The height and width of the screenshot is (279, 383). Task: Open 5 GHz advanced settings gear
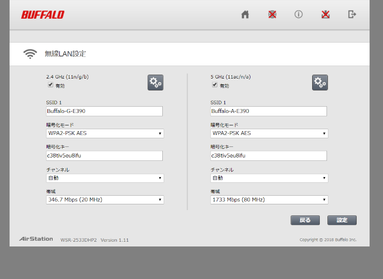point(320,82)
